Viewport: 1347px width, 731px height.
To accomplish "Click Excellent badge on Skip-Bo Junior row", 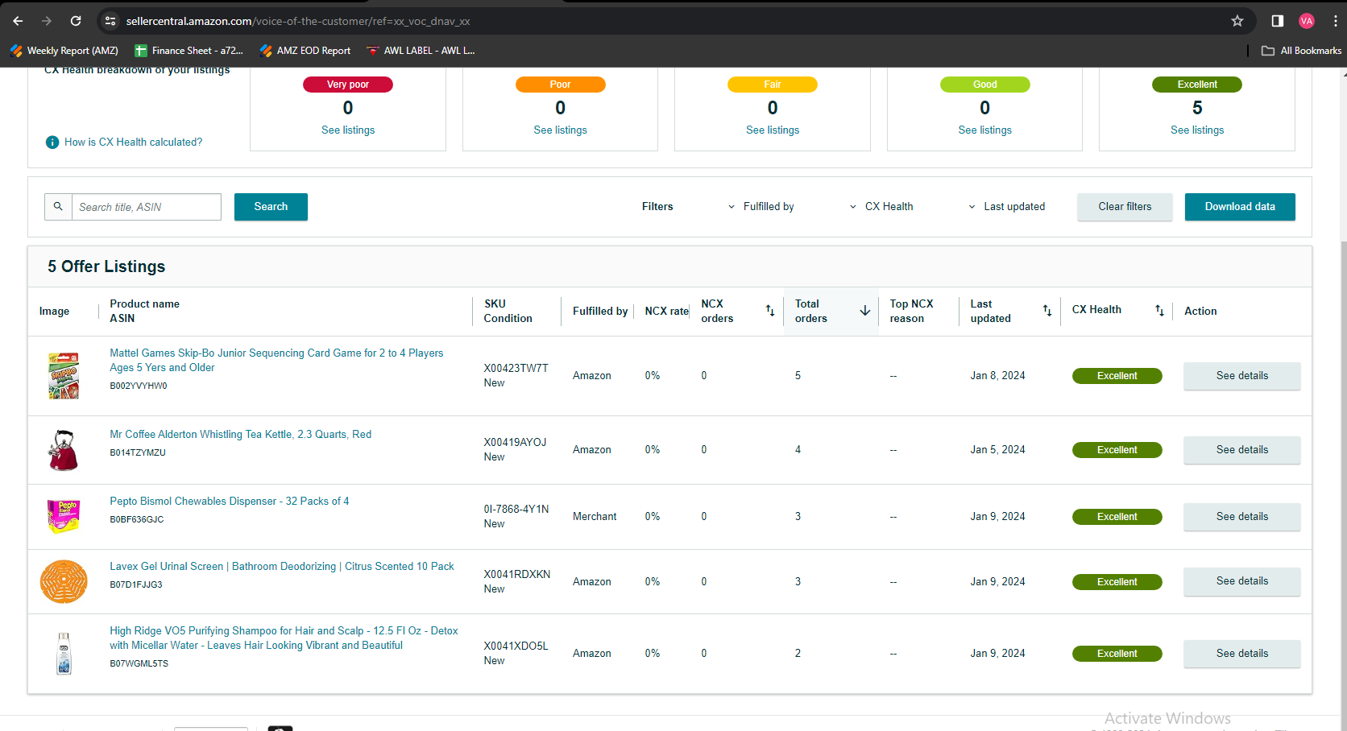I will tap(1117, 376).
